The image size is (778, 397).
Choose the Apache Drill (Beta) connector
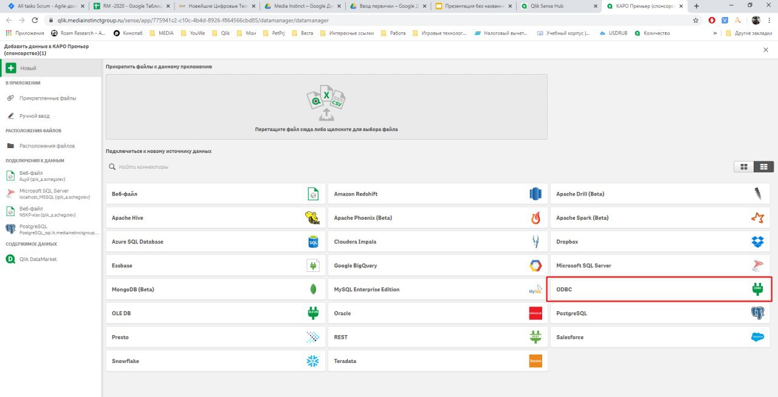point(660,194)
